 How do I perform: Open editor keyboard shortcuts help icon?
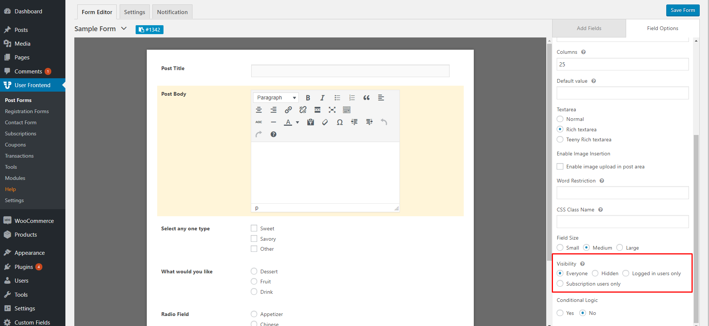pyautogui.click(x=273, y=134)
